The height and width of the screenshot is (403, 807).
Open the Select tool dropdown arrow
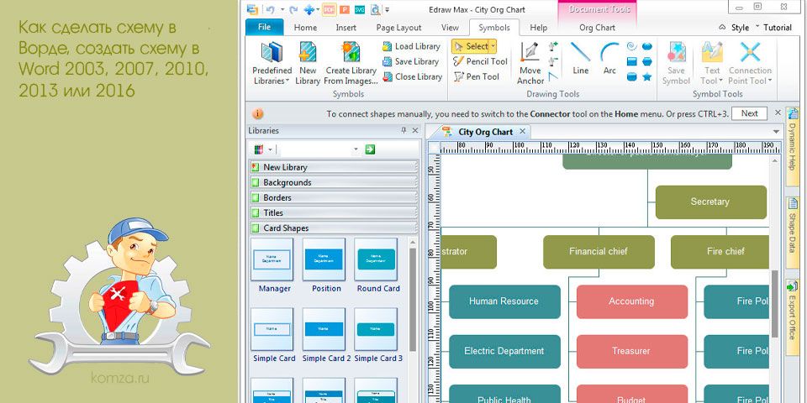pos(493,46)
